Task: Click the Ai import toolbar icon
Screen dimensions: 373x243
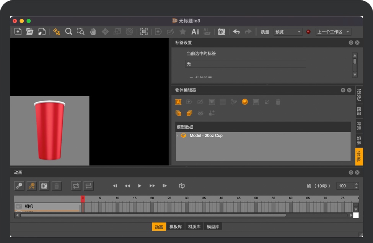Action: [195, 32]
